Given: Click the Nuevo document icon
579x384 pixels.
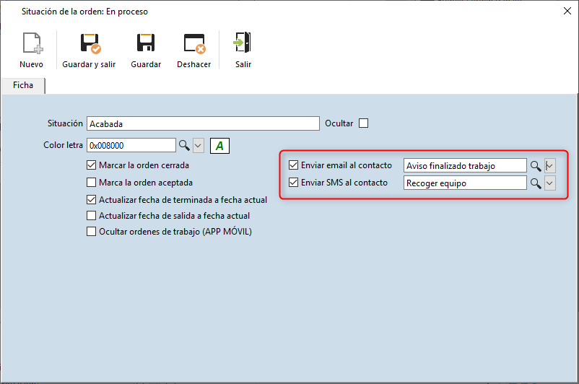Looking at the screenshot, I should [x=32, y=43].
